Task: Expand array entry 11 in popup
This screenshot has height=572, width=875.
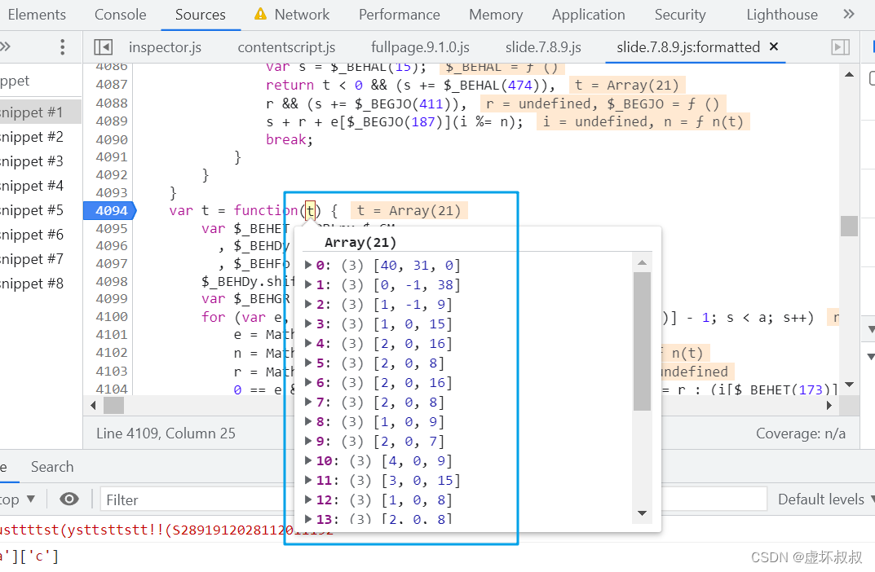Action: point(307,480)
